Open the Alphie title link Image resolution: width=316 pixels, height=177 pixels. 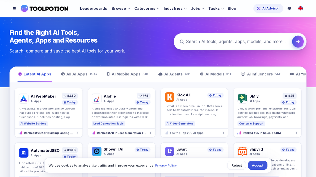(x=110, y=96)
